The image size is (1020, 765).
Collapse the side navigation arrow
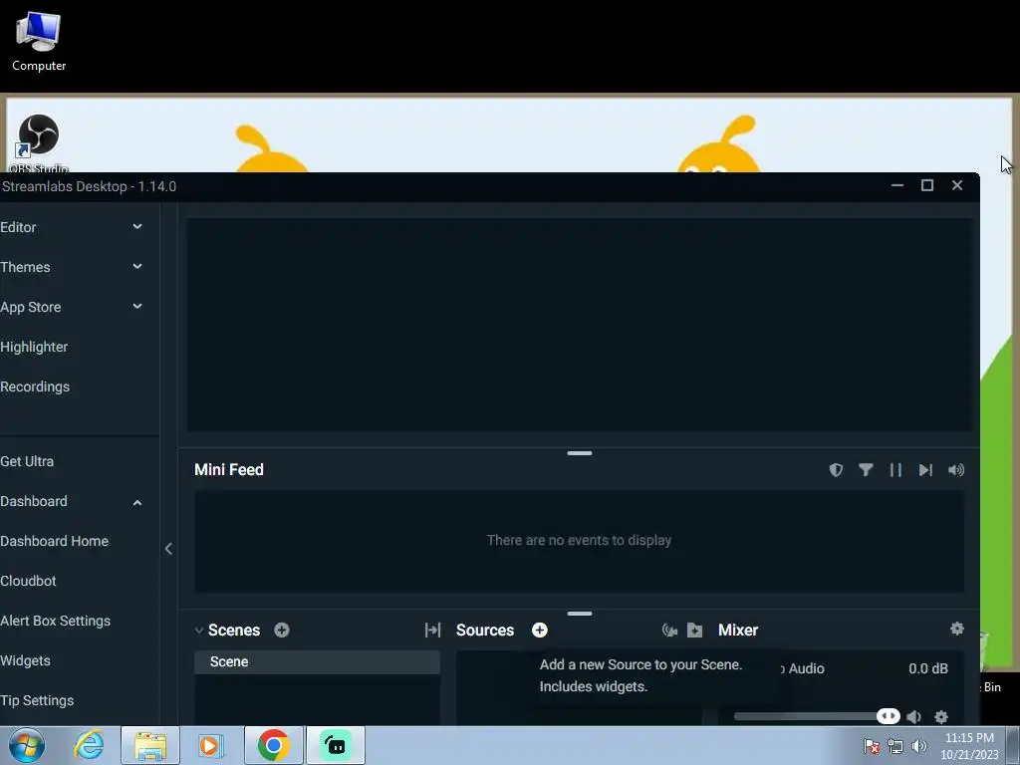coord(168,549)
